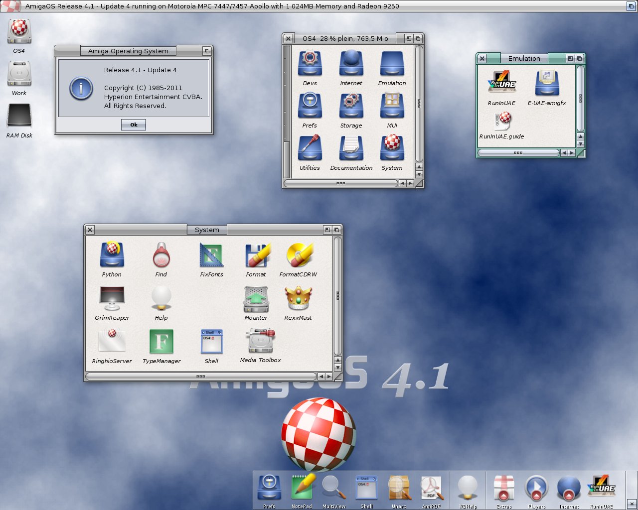This screenshot has height=510, width=638.
Task: Click the Emulation window title bar
Action: [524, 58]
